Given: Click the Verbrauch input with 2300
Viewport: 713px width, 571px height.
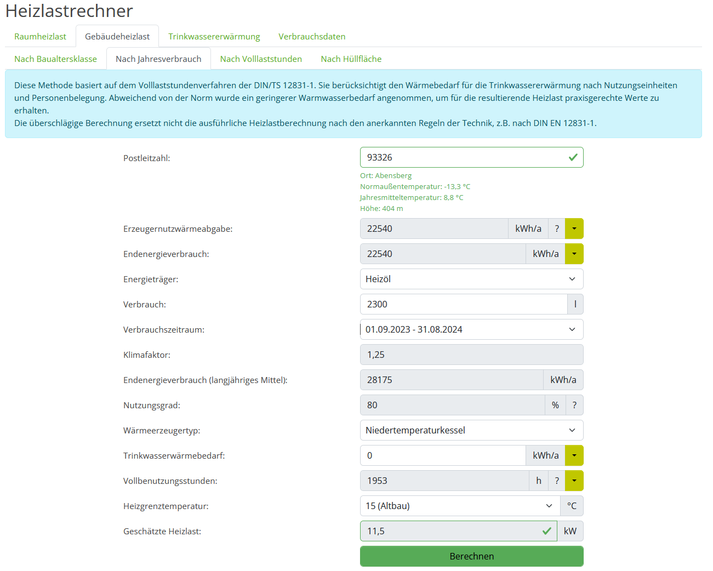Looking at the screenshot, I should coord(464,304).
